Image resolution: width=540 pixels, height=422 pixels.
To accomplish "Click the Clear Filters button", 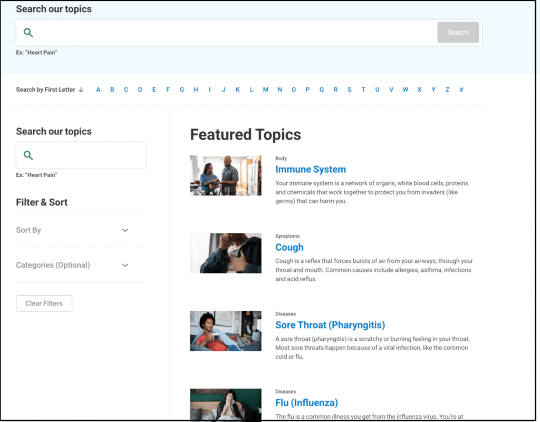I will [x=44, y=303].
